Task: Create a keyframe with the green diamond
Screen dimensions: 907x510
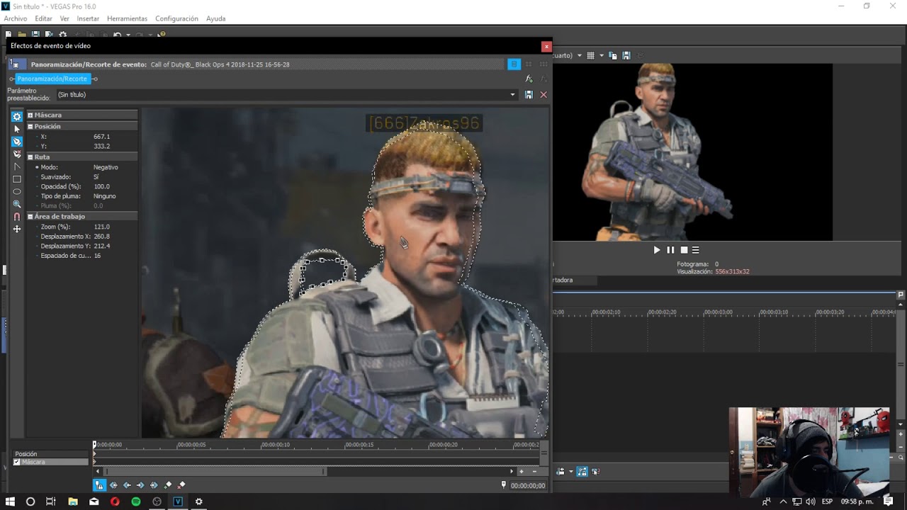Action: coord(168,485)
